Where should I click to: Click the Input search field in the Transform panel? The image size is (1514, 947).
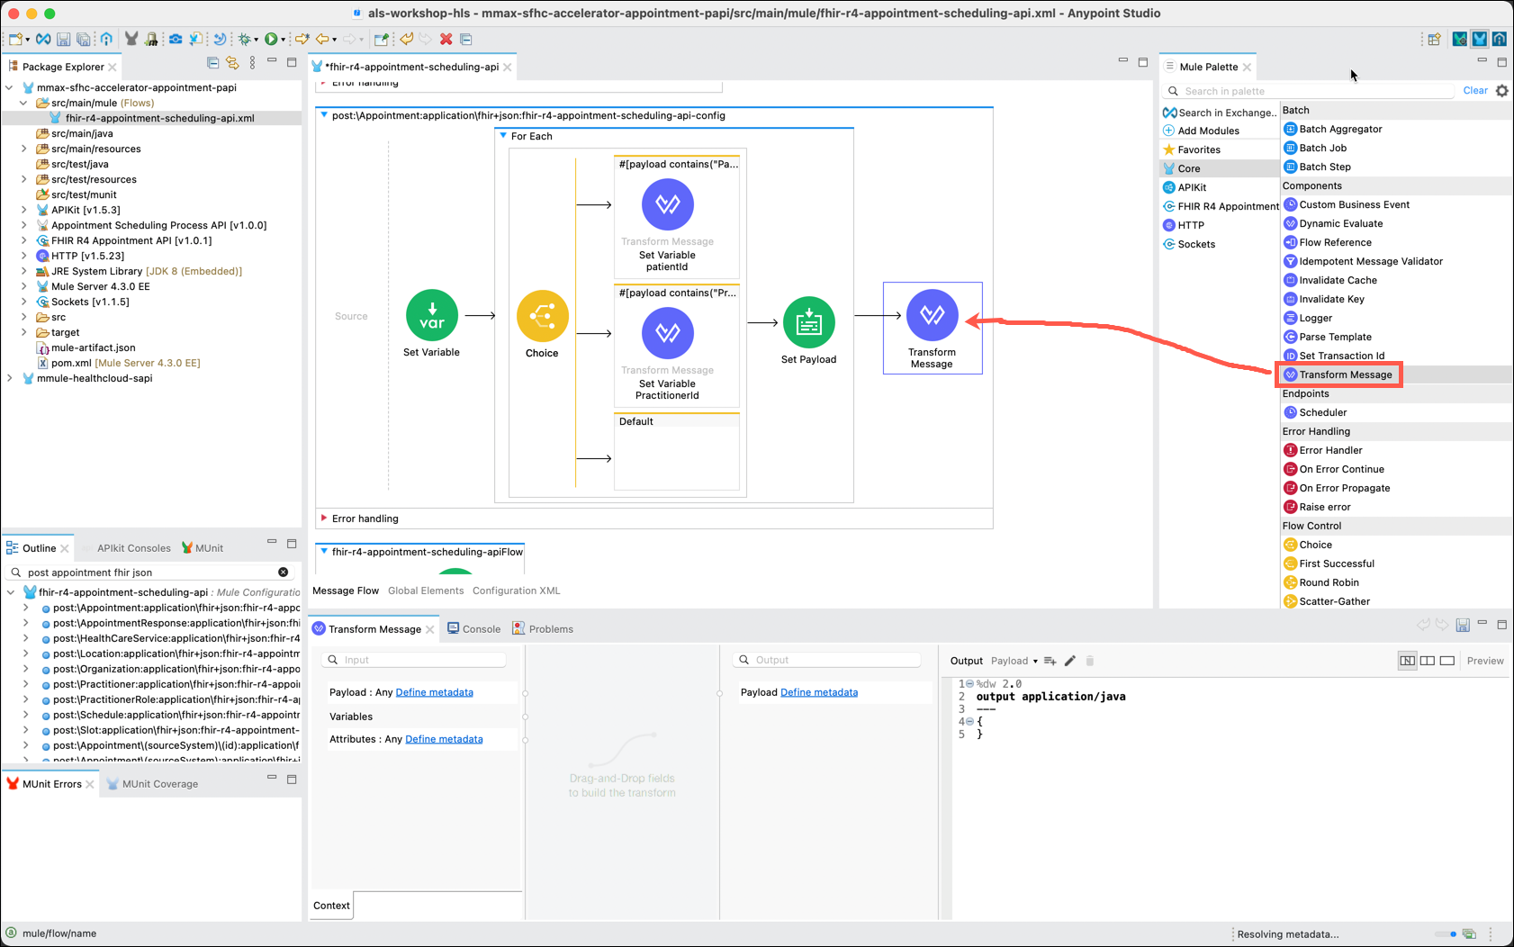(x=414, y=660)
